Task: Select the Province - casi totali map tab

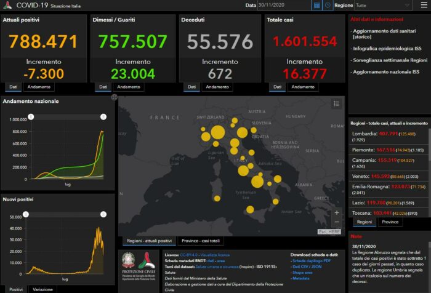Action: click(201, 241)
